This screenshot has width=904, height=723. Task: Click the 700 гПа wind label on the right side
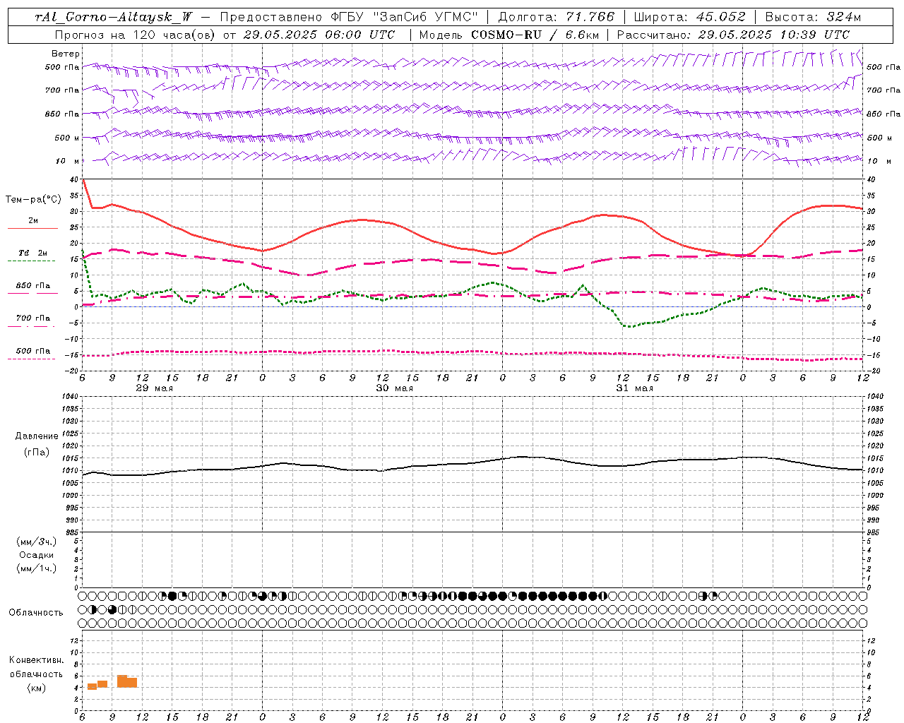(884, 90)
